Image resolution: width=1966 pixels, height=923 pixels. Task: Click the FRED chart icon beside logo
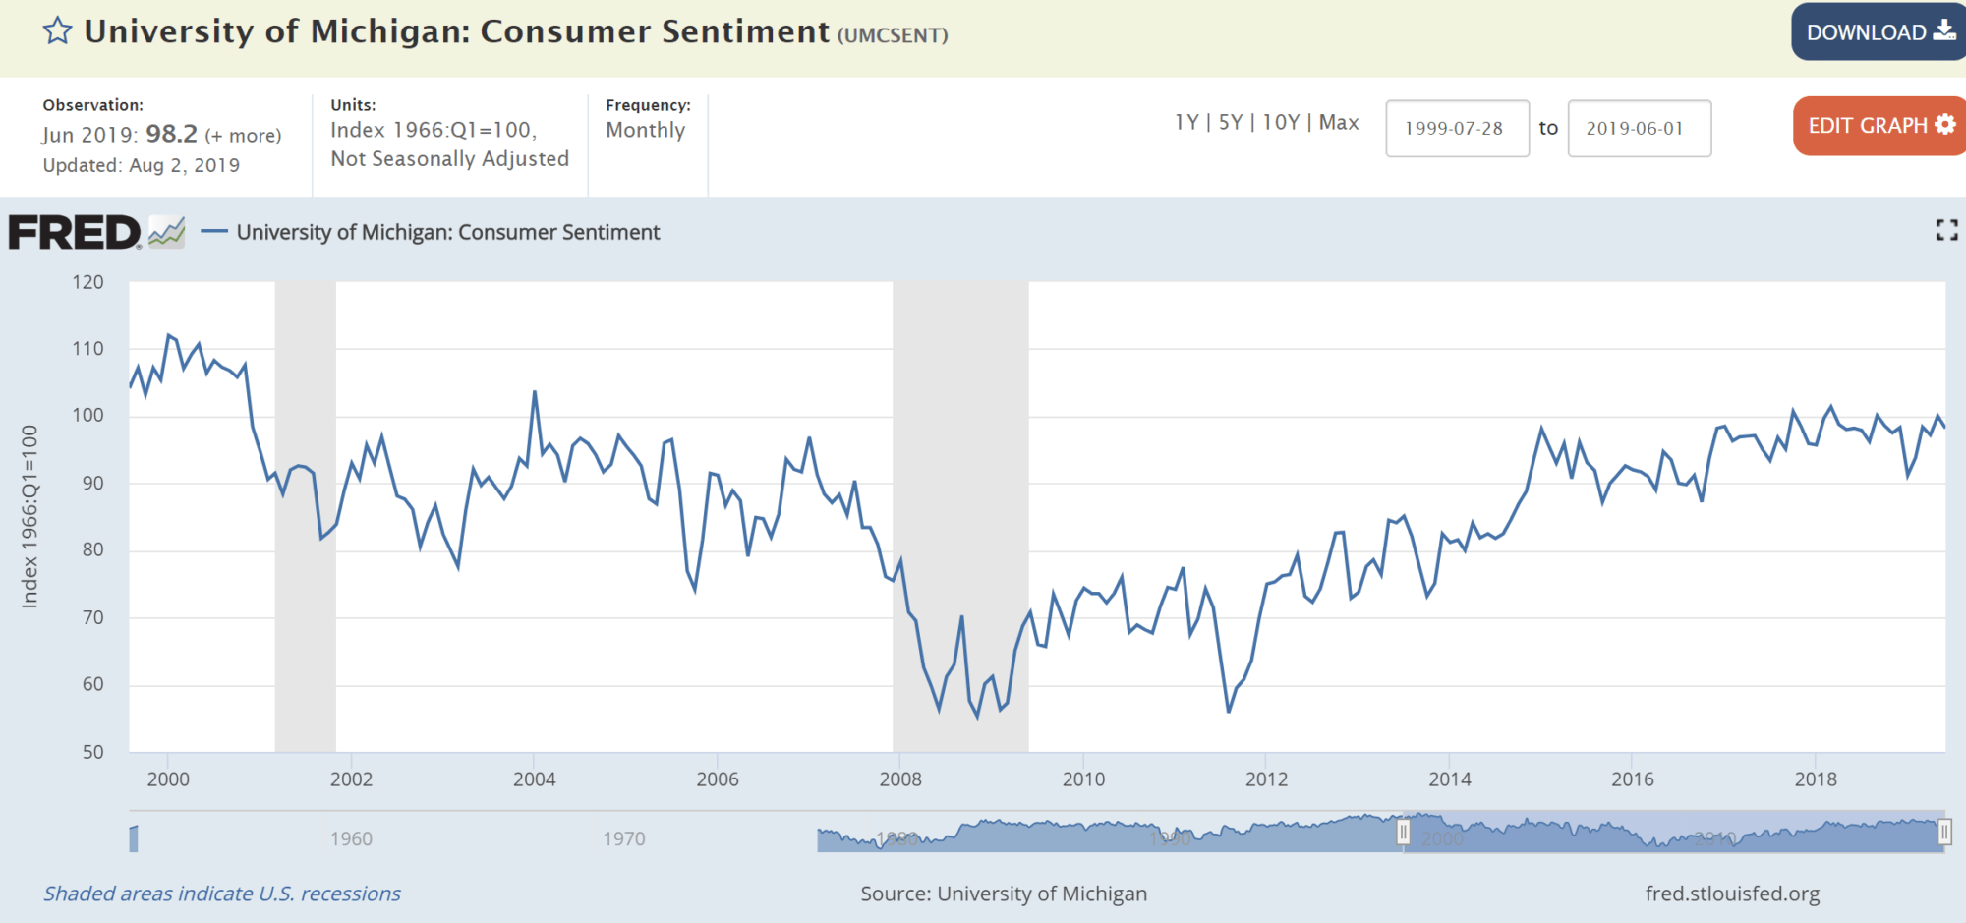pyautogui.click(x=167, y=233)
